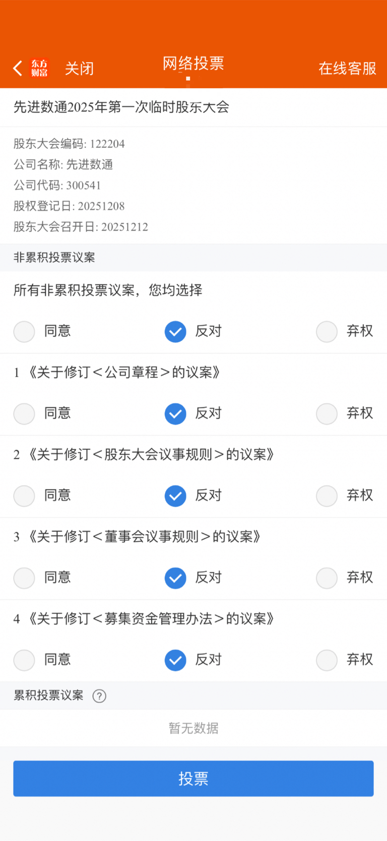The height and width of the screenshot is (841, 387).
Task: Select 弃权 for all non-cumulative proposals
Action: 327,332
